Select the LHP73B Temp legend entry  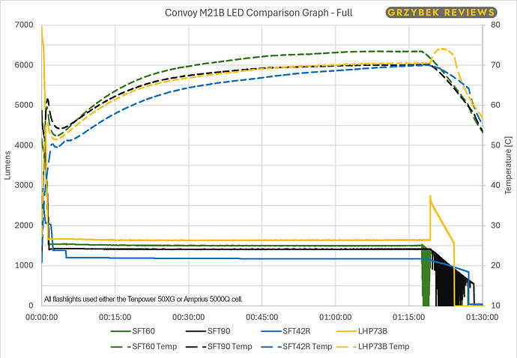372,347
